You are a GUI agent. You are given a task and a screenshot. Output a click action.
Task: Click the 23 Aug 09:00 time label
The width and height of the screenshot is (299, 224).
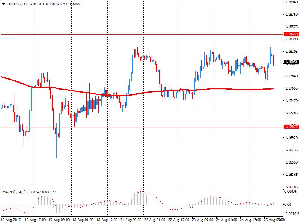[203, 220]
